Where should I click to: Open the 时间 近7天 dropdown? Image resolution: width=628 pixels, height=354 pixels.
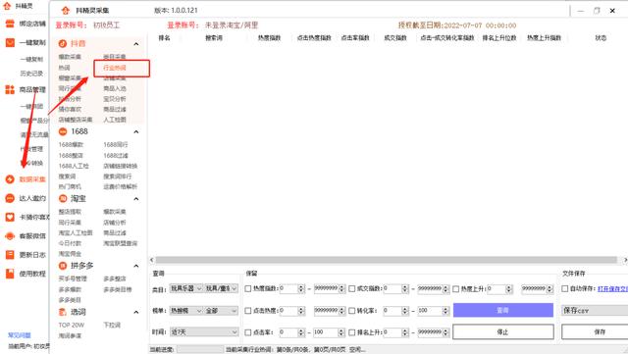[x=204, y=332]
